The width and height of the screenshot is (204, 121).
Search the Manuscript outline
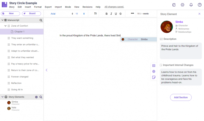pos(41,20)
